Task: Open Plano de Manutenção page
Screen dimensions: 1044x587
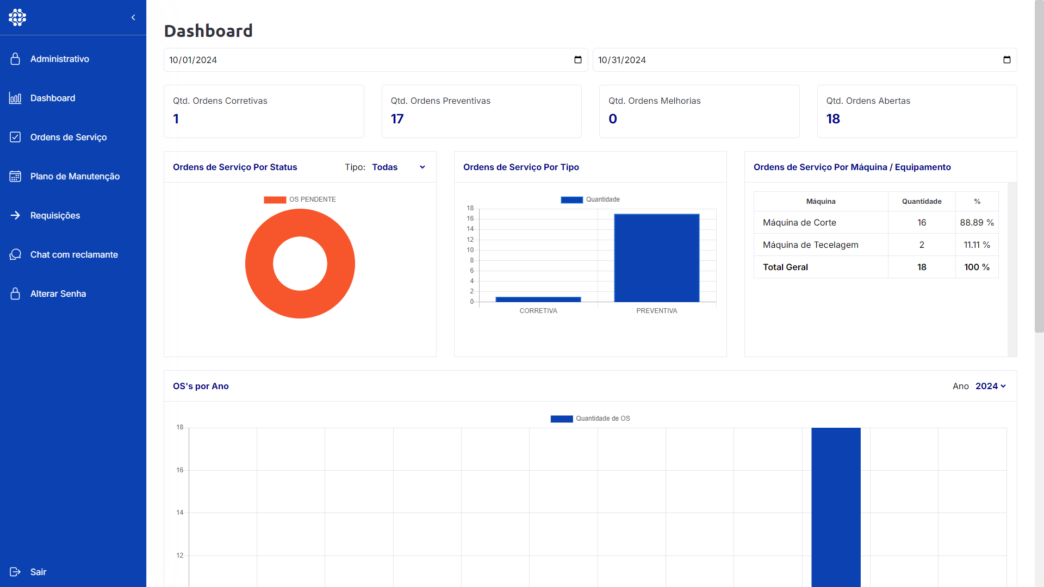Action: (x=73, y=176)
